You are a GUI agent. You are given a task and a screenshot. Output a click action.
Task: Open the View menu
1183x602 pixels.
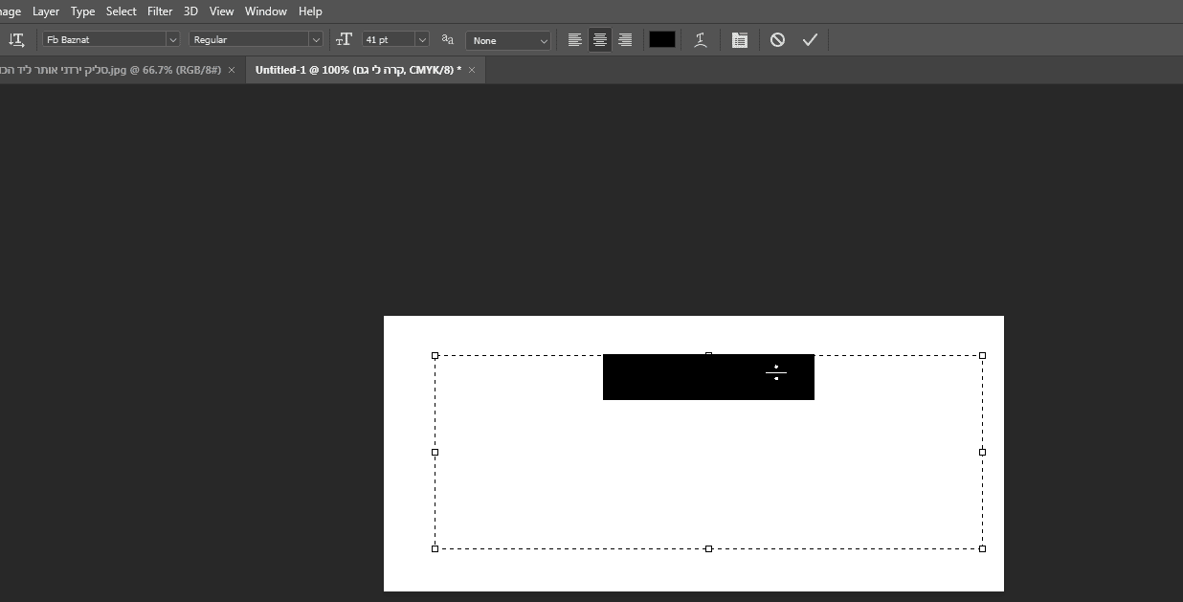[222, 11]
